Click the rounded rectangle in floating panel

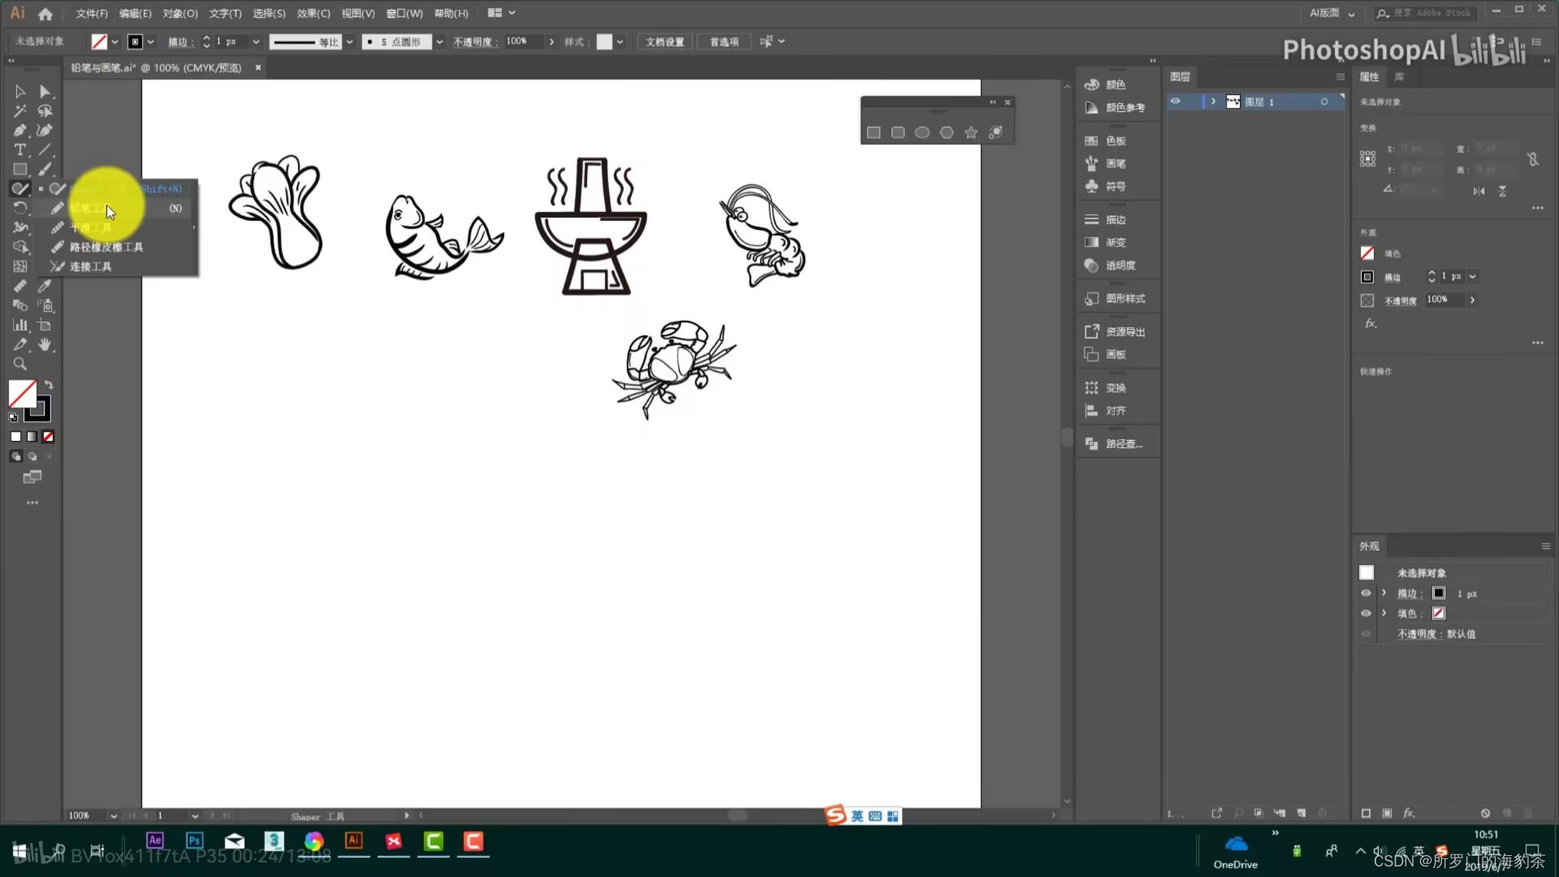(x=898, y=132)
